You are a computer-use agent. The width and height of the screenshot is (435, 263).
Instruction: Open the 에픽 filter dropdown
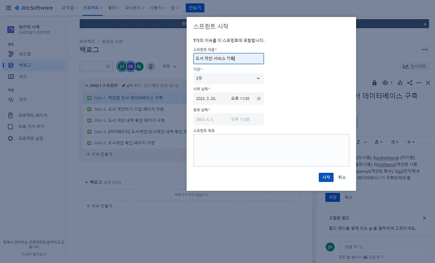[x=169, y=66]
